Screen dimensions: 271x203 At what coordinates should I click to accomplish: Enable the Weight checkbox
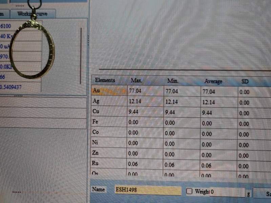pos(189,191)
